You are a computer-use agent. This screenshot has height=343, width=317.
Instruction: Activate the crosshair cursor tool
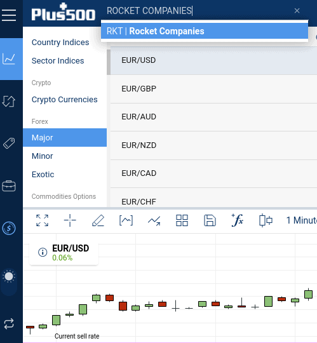point(70,220)
